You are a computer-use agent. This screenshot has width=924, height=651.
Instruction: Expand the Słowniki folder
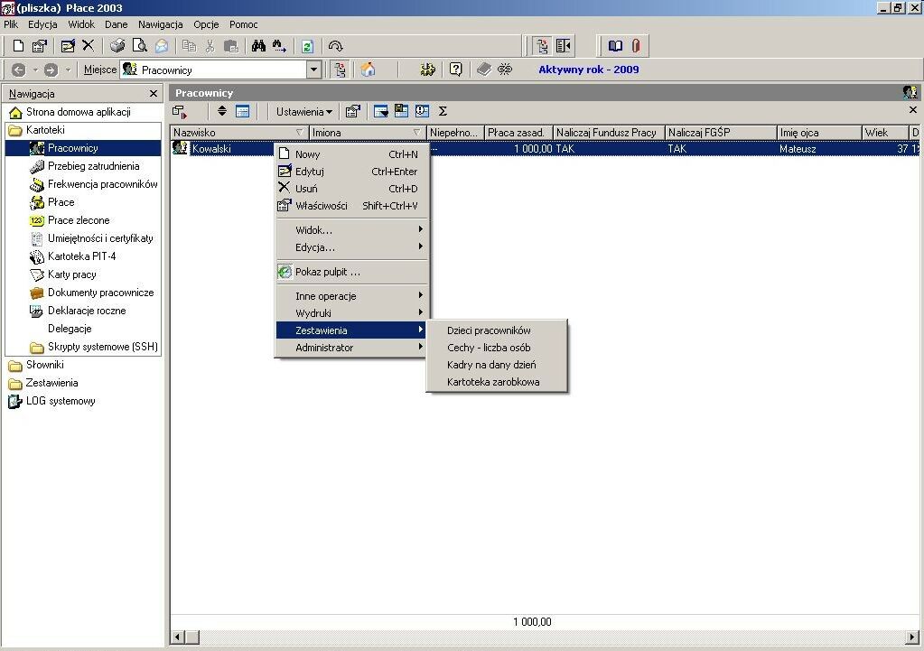(x=45, y=365)
